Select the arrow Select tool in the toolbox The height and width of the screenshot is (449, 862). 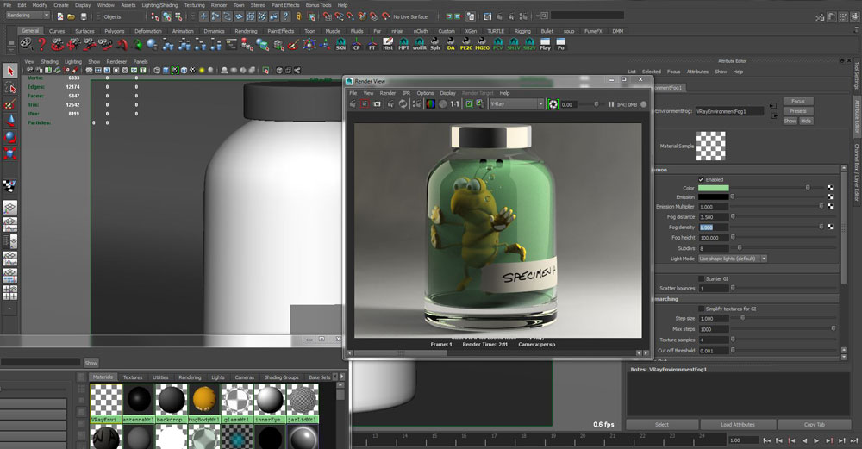tap(9, 71)
